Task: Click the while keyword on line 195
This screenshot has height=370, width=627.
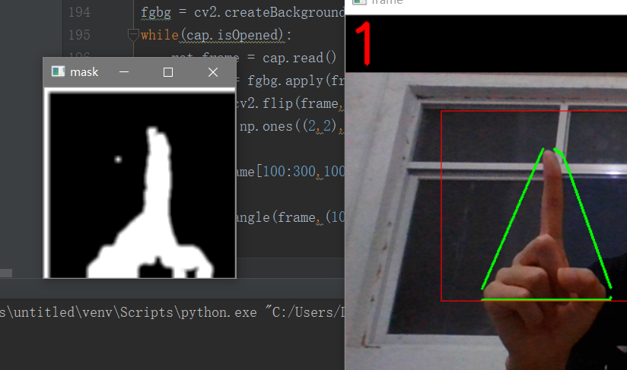Action: [x=160, y=35]
